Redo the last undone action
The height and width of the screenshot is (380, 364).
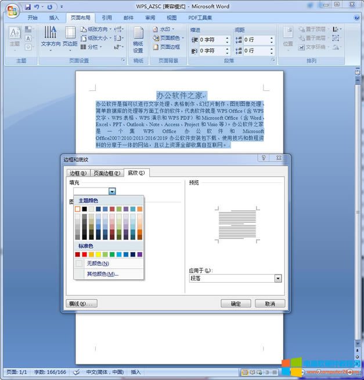click(50, 7)
